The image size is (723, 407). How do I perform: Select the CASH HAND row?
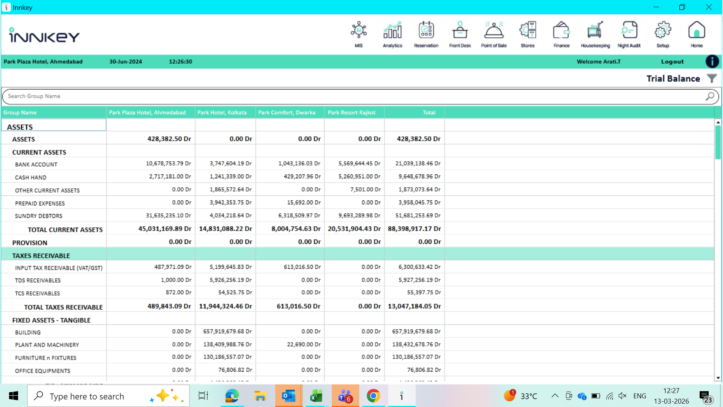pos(358,177)
